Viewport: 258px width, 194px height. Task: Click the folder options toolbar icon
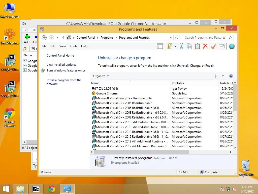169,46
